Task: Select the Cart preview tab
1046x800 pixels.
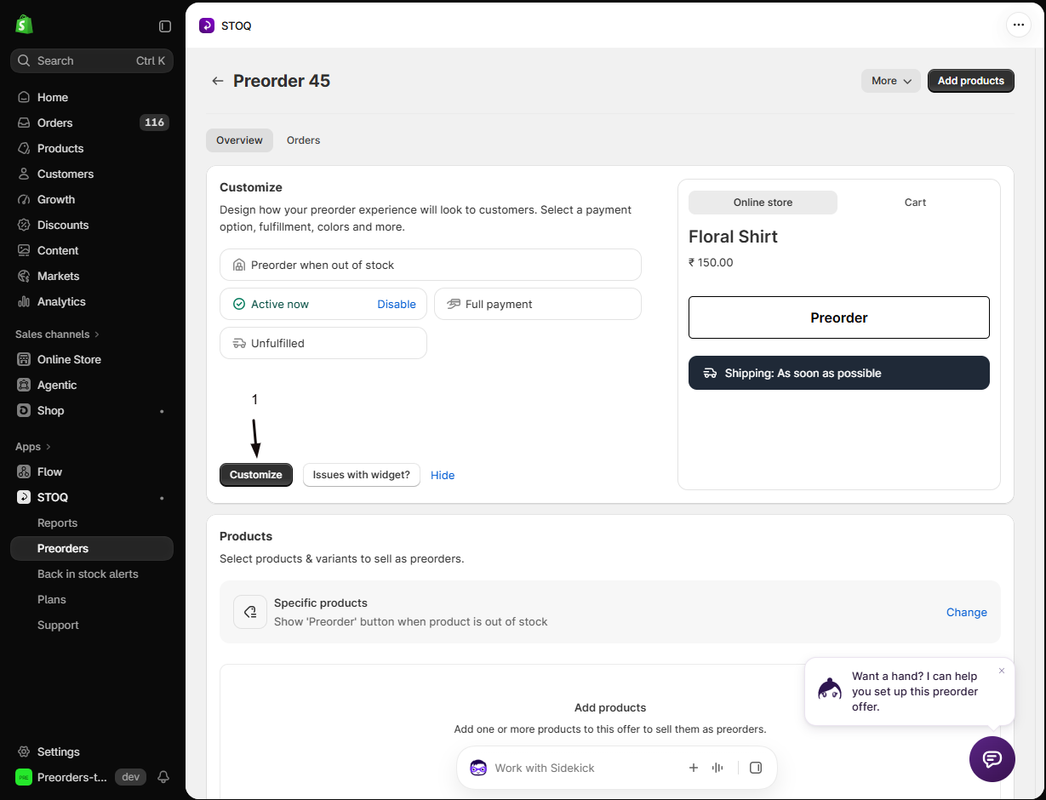Action: coord(915,203)
